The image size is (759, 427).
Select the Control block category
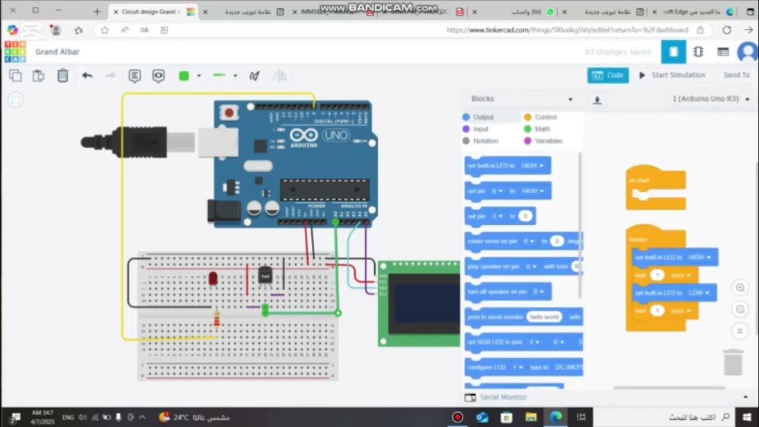click(540, 117)
